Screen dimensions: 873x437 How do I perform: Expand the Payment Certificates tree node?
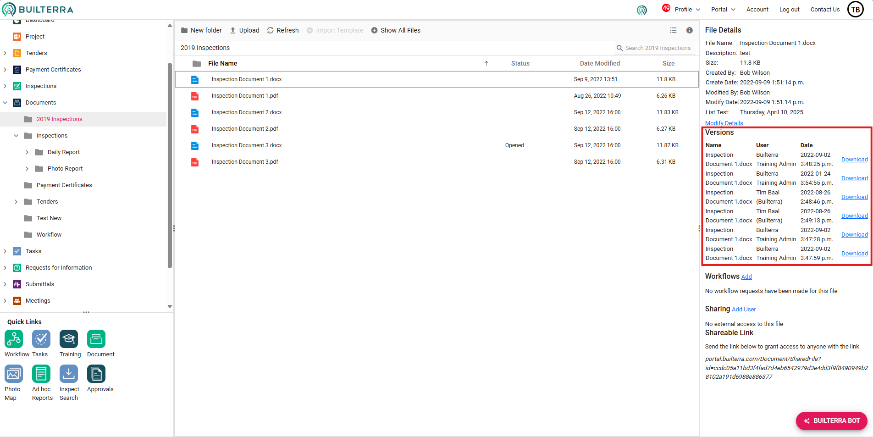pyautogui.click(x=5, y=70)
